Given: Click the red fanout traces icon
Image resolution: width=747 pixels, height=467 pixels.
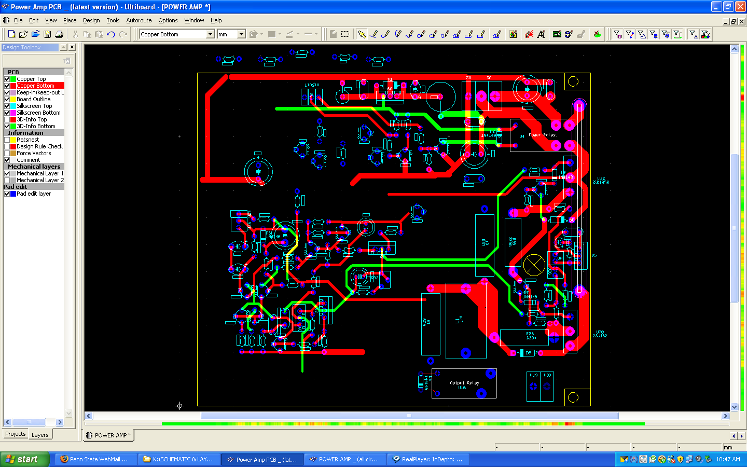Looking at the screenshot, I should point(529,34).
